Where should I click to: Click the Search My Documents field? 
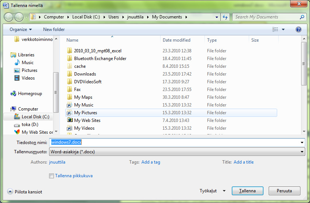(266, 17)
